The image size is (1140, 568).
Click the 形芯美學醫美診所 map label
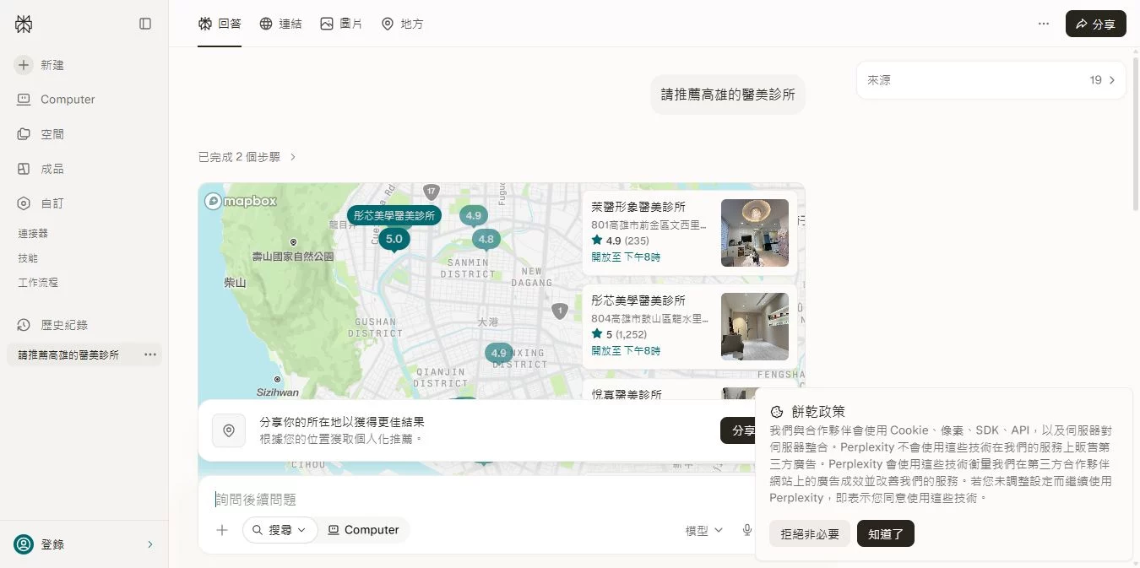394,215
